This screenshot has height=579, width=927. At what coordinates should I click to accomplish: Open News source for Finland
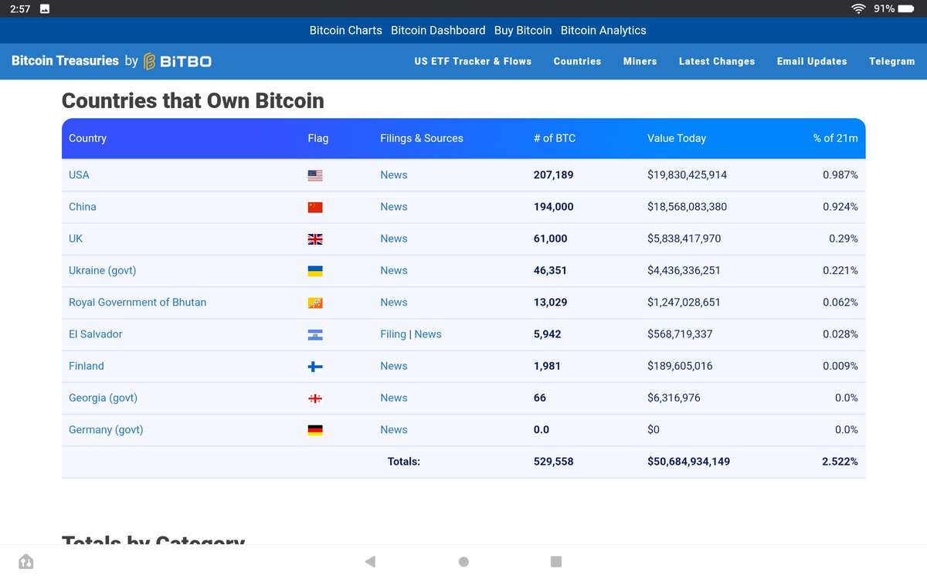pyautogui.click(x=394, y=366)
